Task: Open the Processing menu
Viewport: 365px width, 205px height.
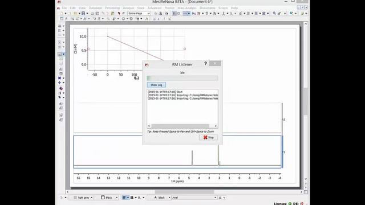Action: [112, 8]
